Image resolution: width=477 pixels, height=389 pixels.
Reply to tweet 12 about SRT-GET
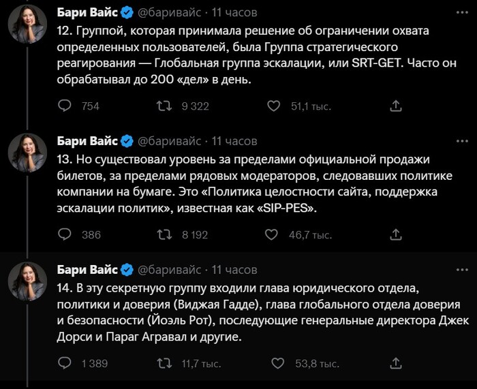(65, 106)
